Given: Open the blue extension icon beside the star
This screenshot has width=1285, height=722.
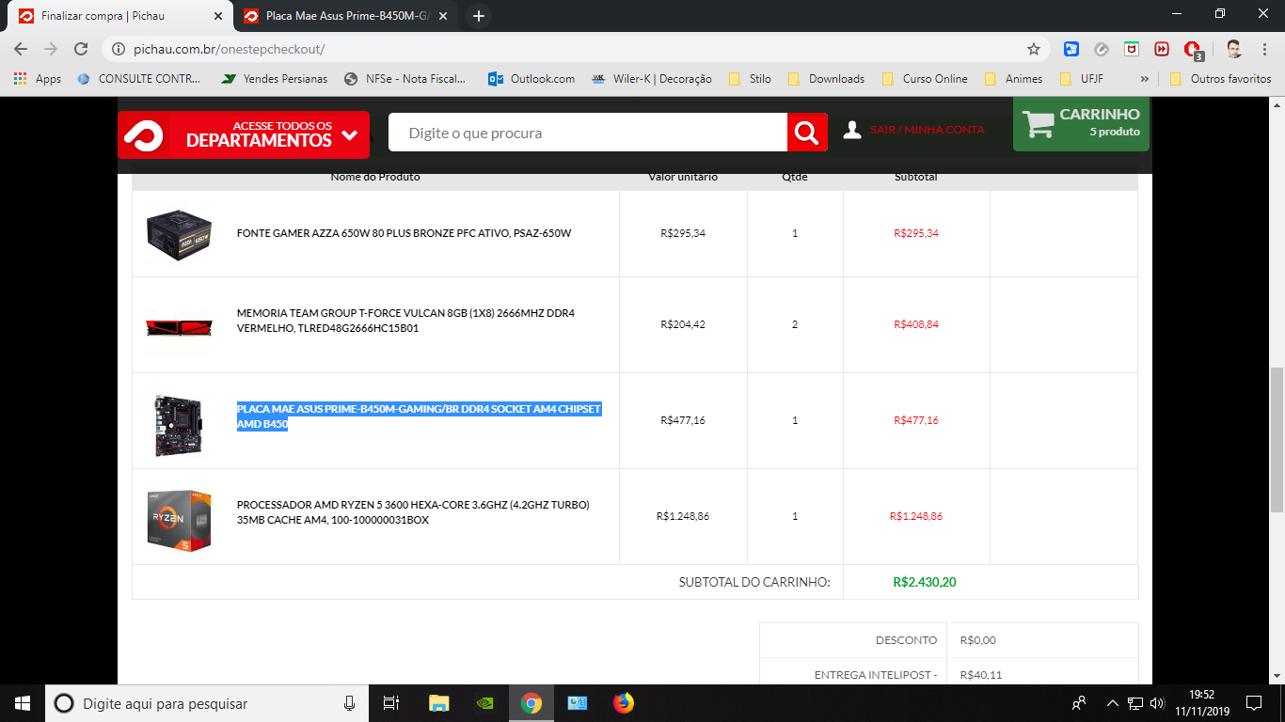Looking at the screenshot, I should click(1071, 49).
